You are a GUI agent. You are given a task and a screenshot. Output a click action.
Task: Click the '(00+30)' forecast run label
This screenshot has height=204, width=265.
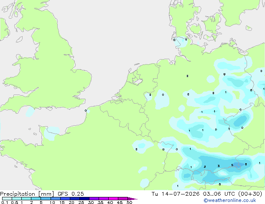[x=250, y=194]
